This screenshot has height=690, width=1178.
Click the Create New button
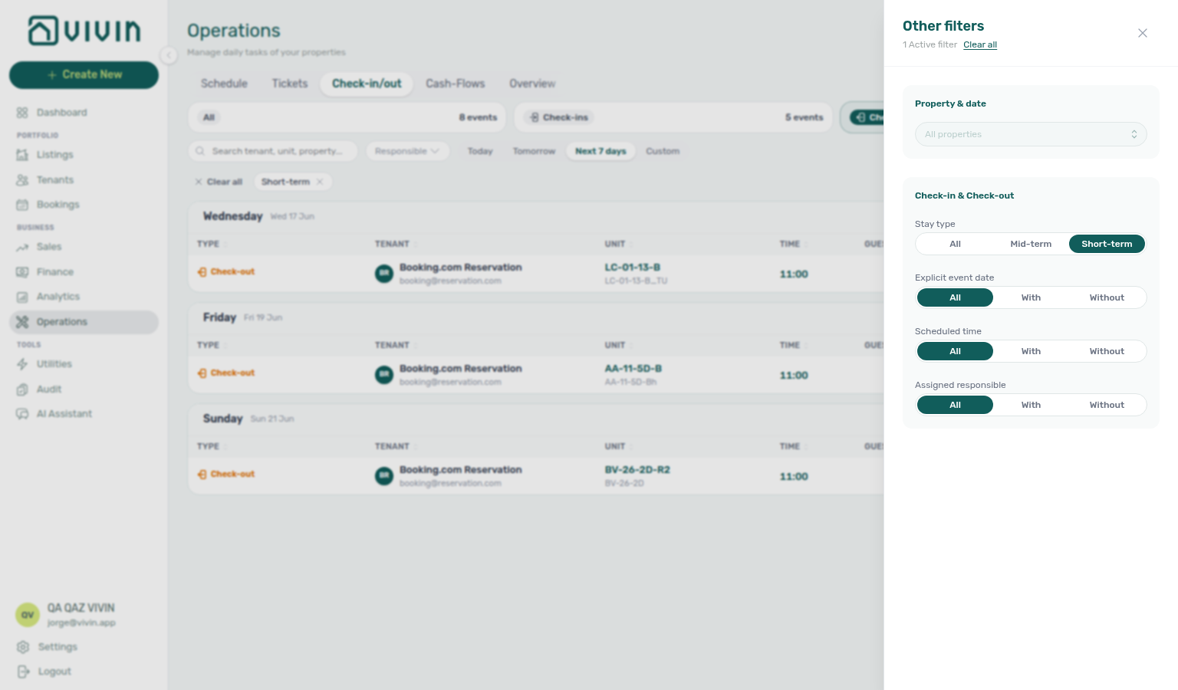84,74
